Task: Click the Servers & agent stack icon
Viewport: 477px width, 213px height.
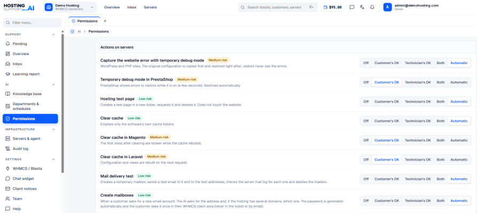Action: 8,139
